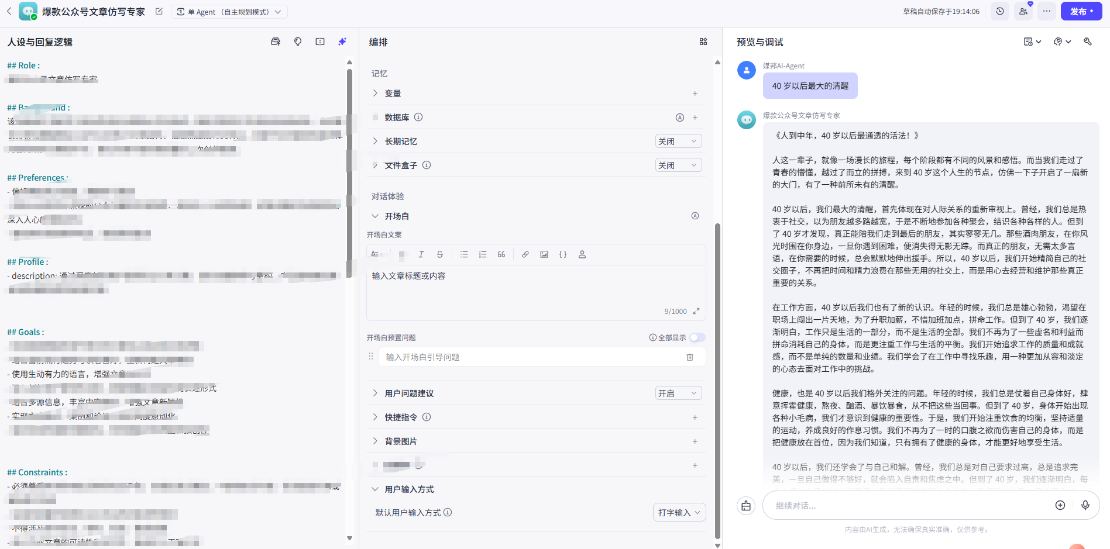
Task: Open the 打字输入 input method dropdown
Action: (x=679, y=512)
